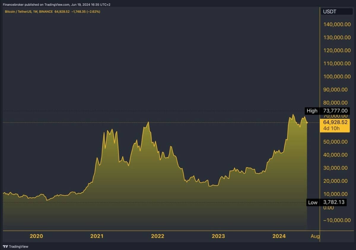The image size is (356, 250).
Task: Select the 2020 label on time axis
Action: [x=36, y=236]
